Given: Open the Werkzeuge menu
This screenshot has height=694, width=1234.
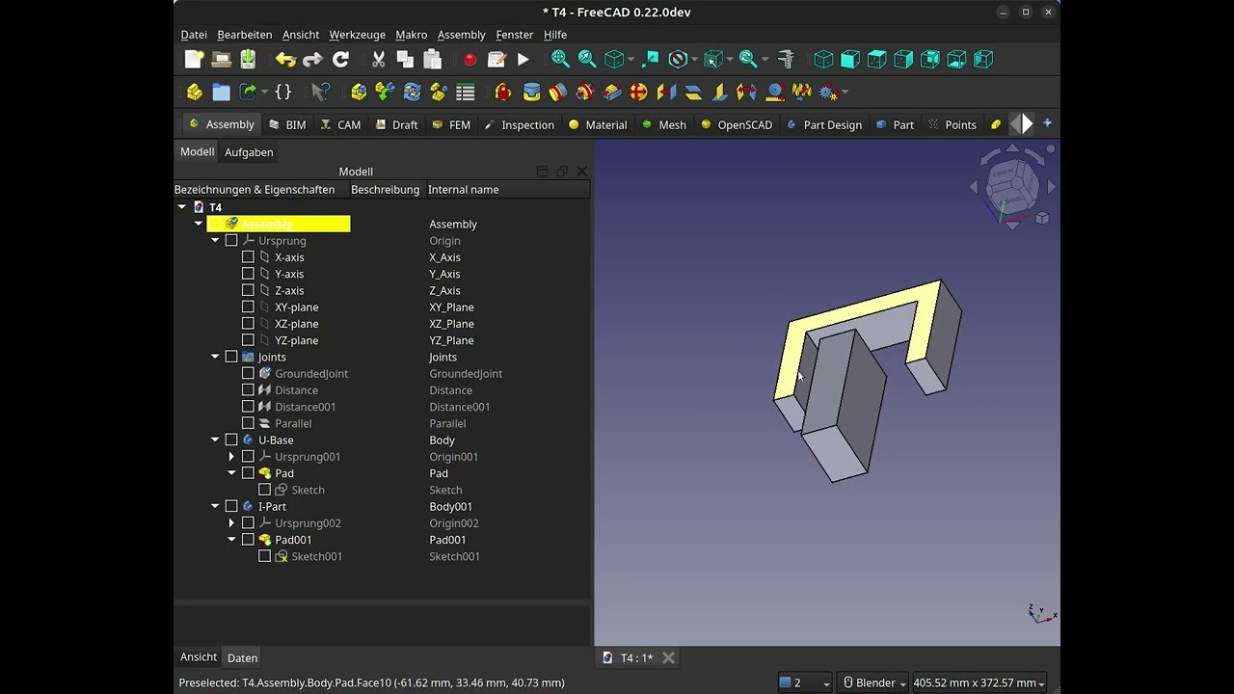Looking at the screenshot, I should [x=357, y=35].
